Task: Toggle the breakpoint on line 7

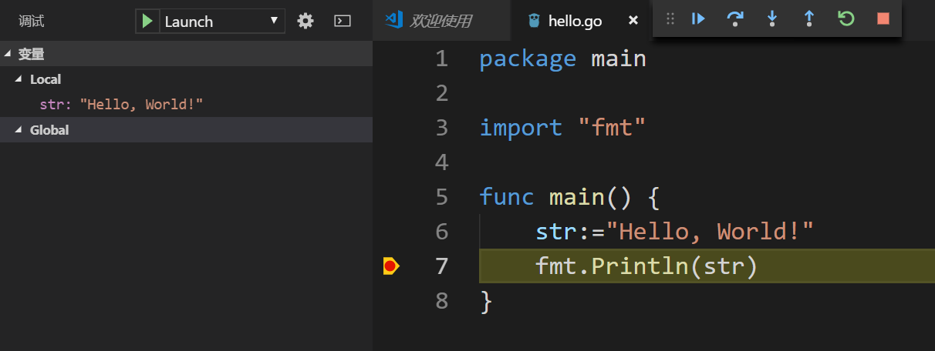Action: pos(390,266)
